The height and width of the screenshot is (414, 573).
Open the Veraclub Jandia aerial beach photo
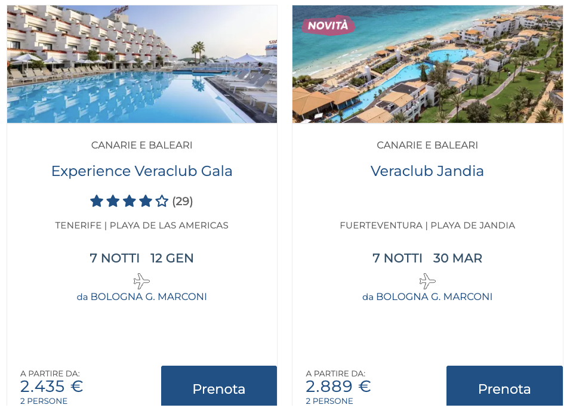pyautogui.click(x=427, y=64)
